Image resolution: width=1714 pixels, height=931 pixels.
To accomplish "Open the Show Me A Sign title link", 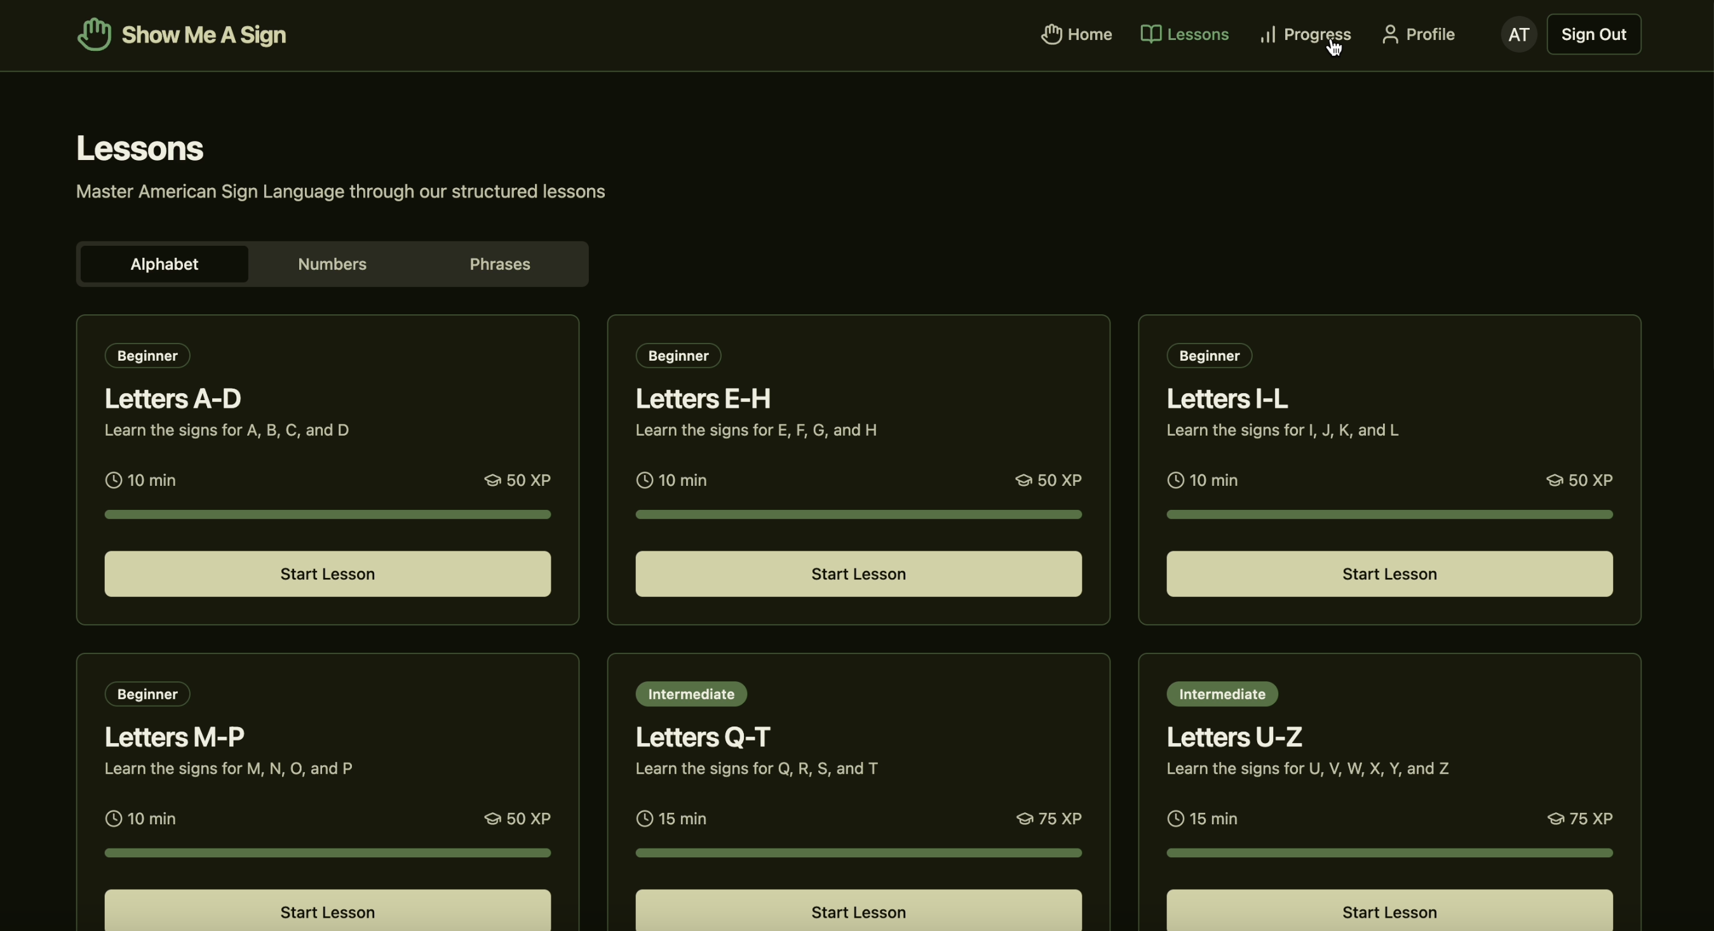I will coord(203,34).
